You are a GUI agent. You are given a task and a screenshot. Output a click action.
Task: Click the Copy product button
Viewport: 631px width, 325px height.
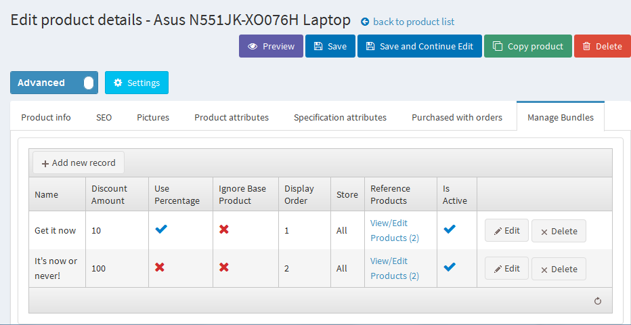coord(527,47)
